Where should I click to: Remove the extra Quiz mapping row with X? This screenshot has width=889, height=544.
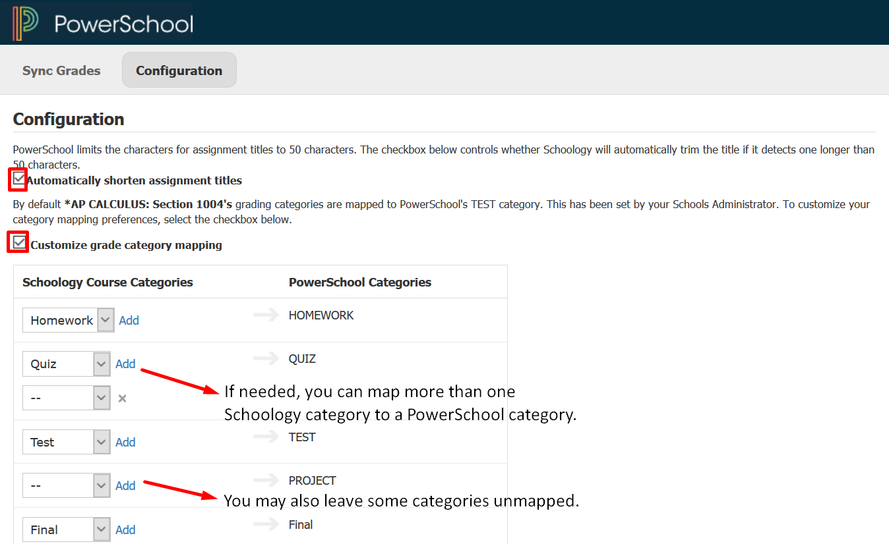(122, 398)
